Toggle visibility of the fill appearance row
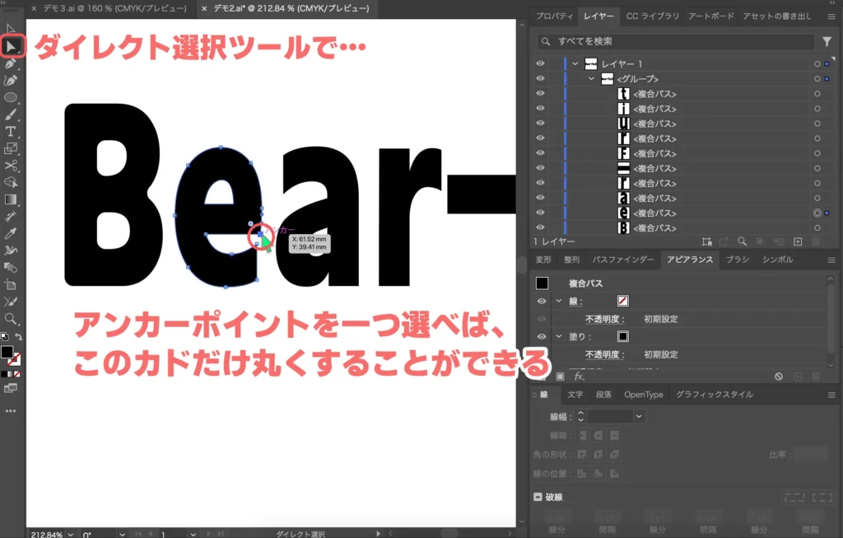843x538 pixels. coord(540,336)
